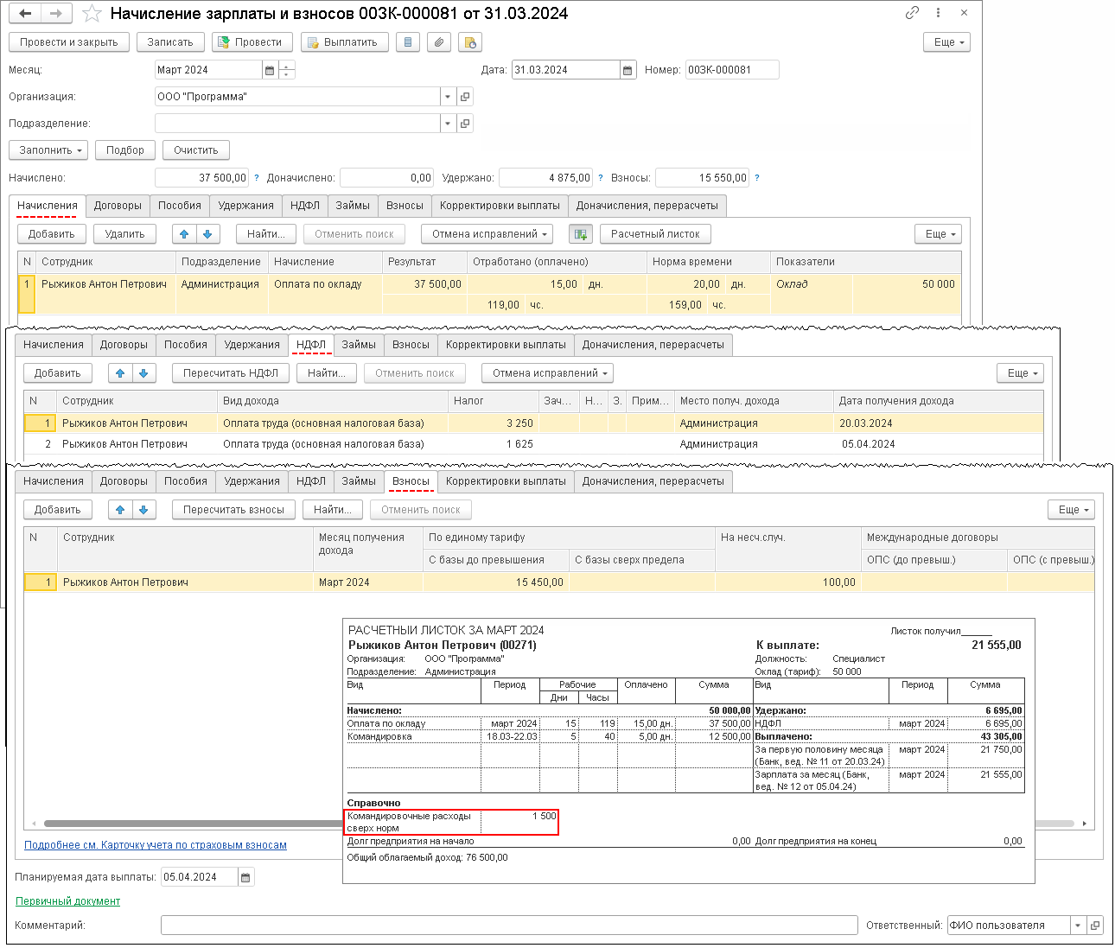Open Еще menu on the Взносы toolbar
The image size is (1115, 948).
(1071, 510)
